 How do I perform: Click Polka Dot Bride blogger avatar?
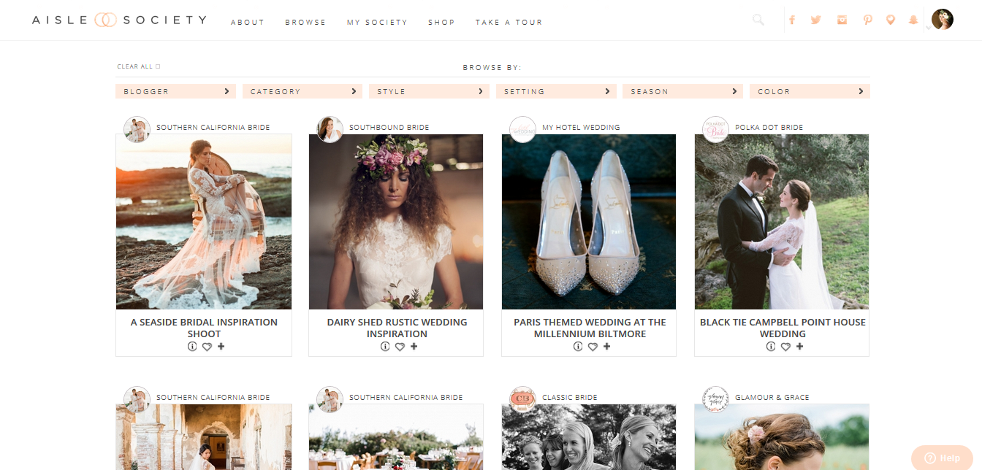pos(715,129)
